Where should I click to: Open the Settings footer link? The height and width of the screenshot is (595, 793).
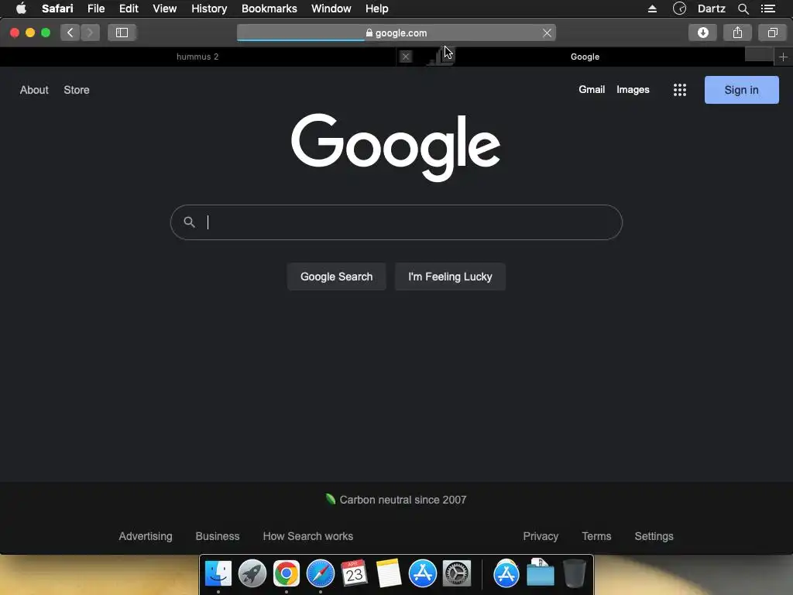(x=654, y=536)
